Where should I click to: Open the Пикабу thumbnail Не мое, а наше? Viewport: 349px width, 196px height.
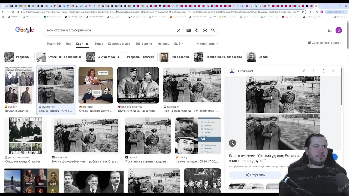coord(198,136)
